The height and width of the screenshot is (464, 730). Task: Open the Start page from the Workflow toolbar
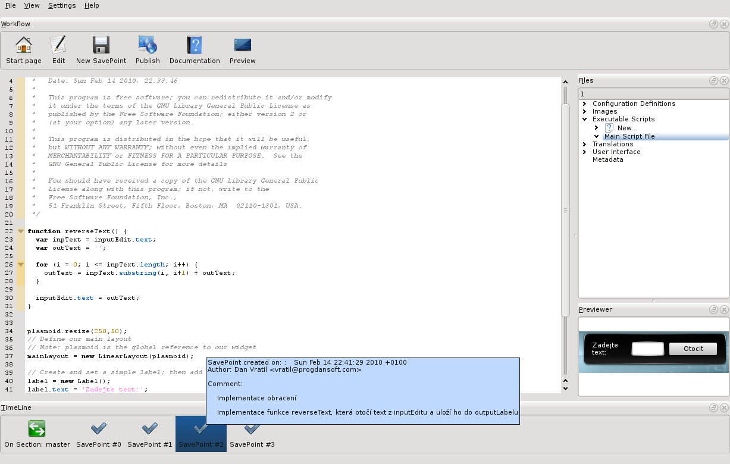click(24, 51)
